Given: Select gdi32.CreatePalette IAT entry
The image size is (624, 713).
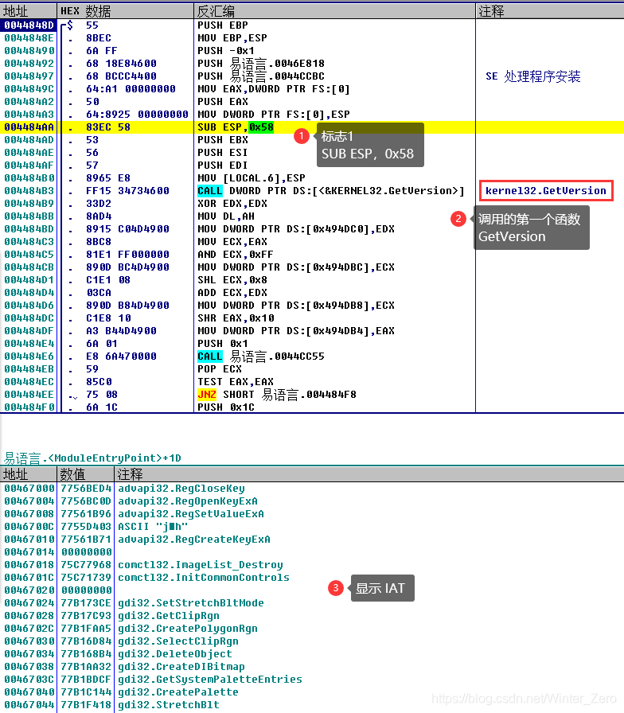Looking at the screenshot, I should click(x=178, y=692).
